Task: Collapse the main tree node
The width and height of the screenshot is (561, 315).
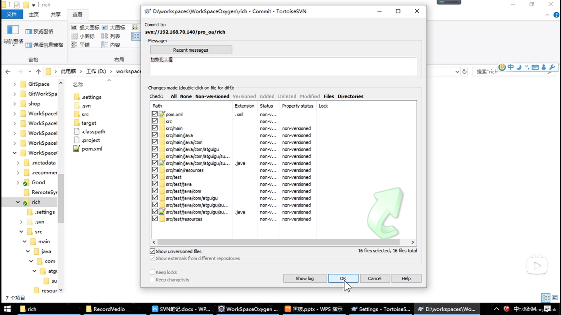Action: coord(25,242)
